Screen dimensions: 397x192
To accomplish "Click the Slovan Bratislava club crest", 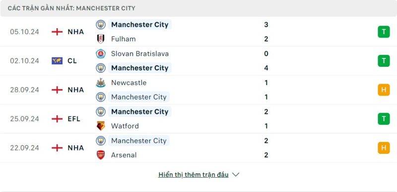I will coord(101,53).
